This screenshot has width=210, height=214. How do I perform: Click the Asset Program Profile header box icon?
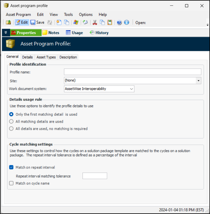coord(10,44)
